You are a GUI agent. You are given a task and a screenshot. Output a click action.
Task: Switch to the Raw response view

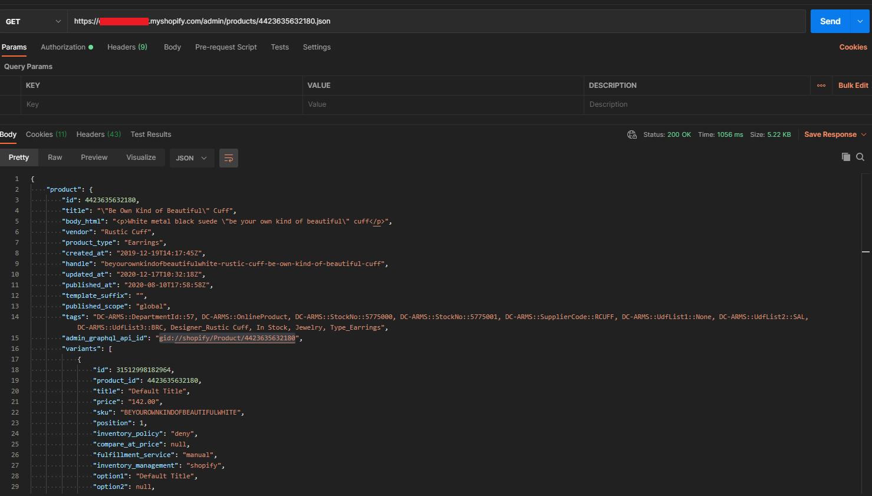(x=55, y=157)
